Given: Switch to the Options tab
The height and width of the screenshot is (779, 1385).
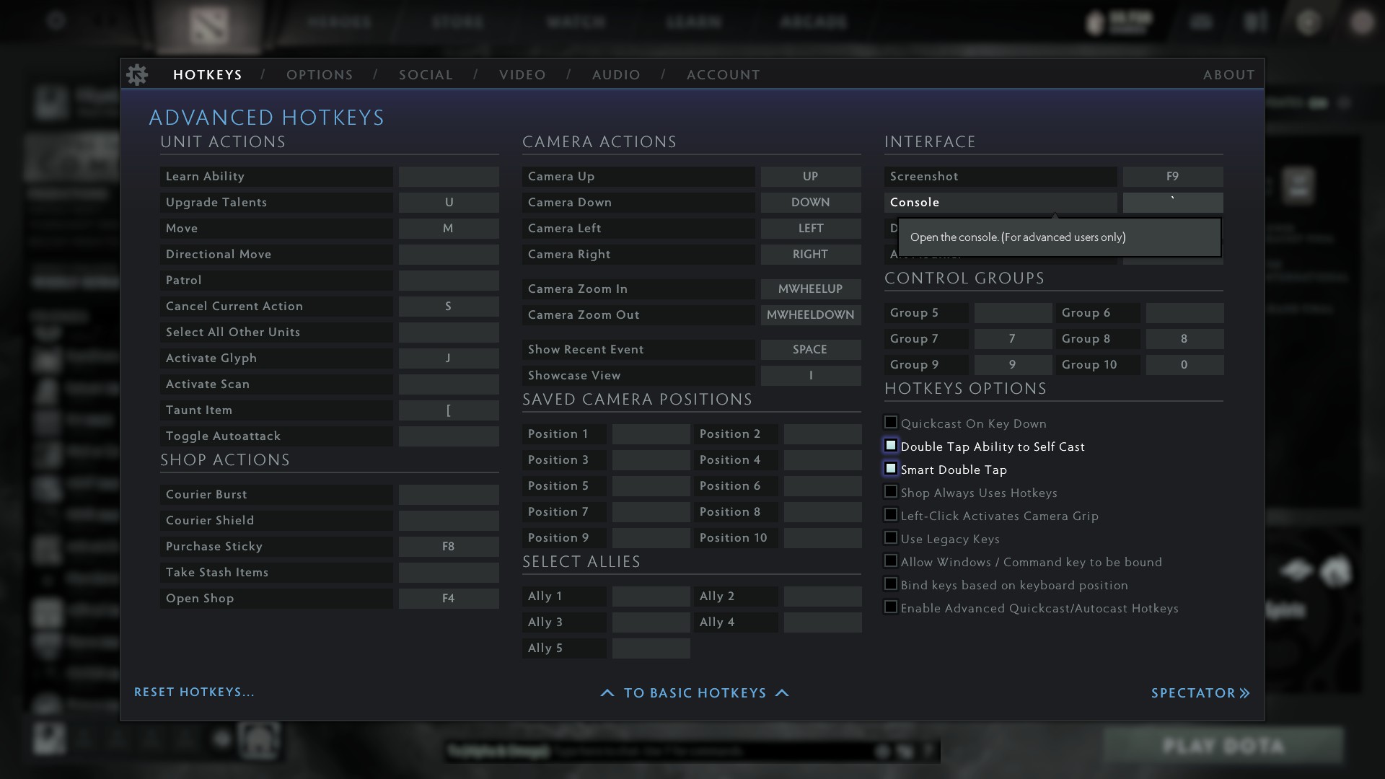Looking at the screenshot, I should coord(320,75).
